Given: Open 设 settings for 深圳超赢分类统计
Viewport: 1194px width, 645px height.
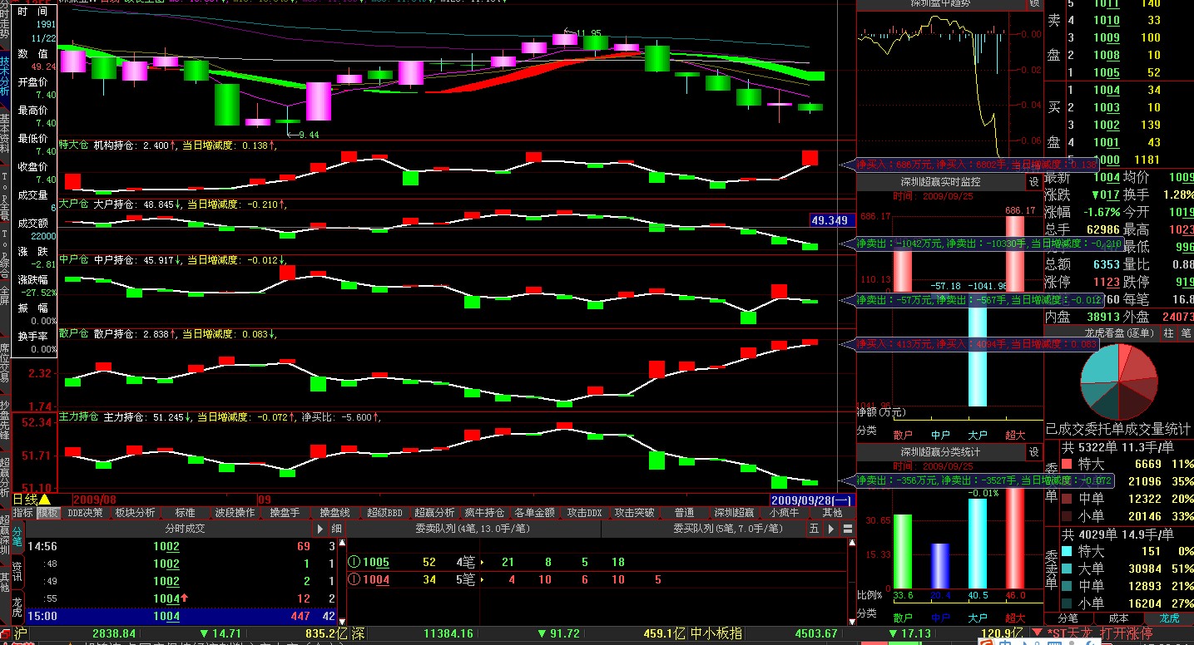Looking at the screenshot, I should point(1034,452).
